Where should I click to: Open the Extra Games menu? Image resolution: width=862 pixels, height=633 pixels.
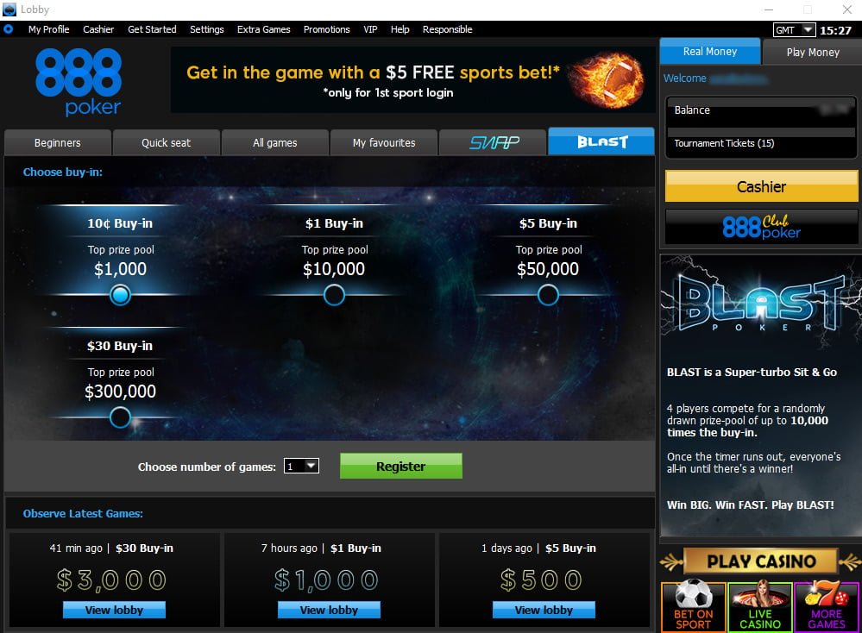(263, 29)
